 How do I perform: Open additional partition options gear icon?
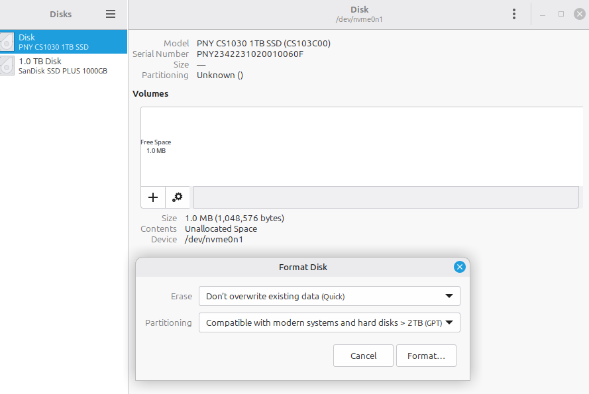[178, 197]
